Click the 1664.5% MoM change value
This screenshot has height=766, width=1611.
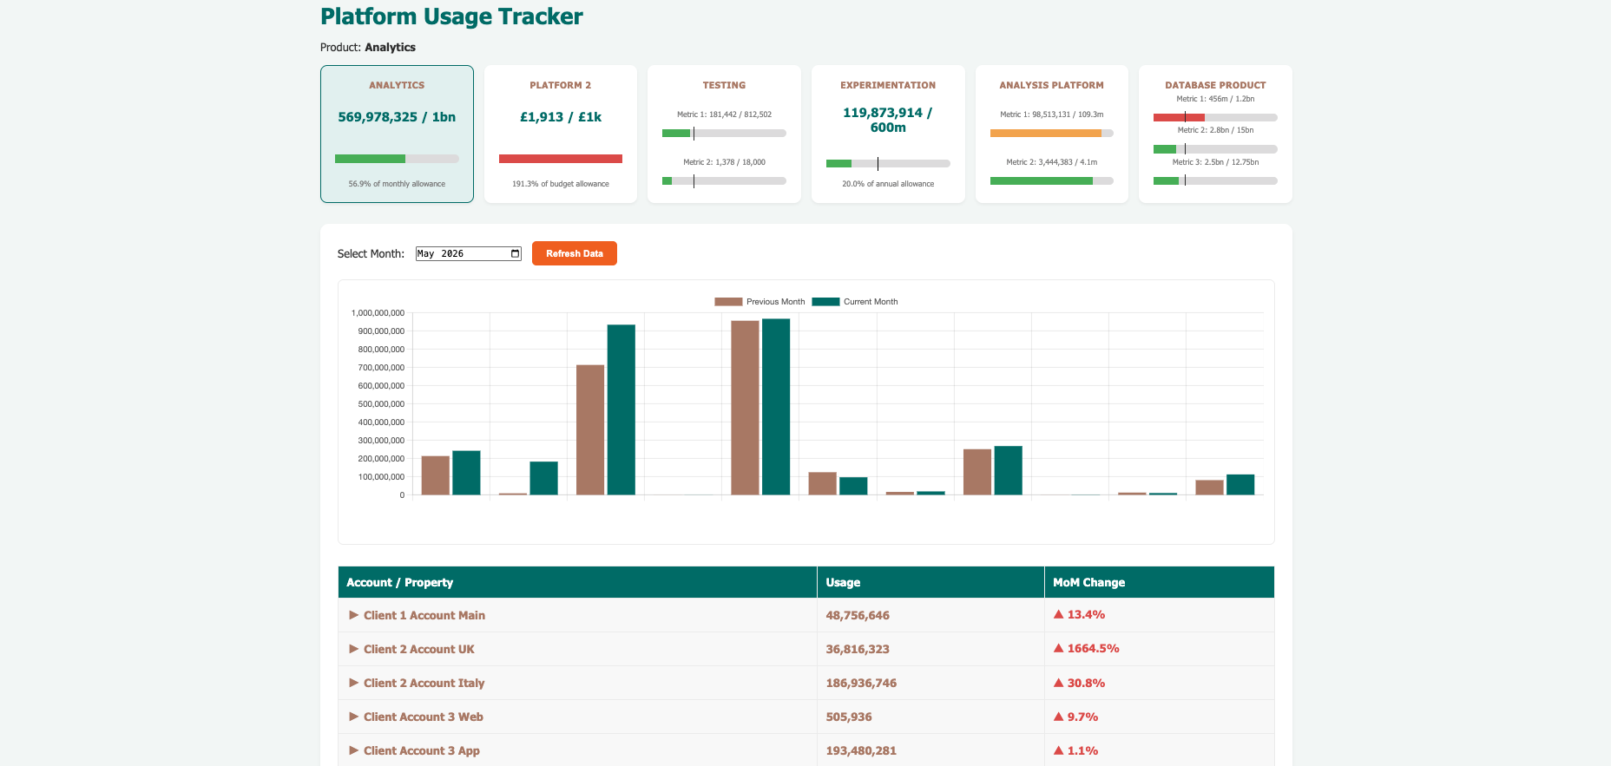pos(1086,648)
